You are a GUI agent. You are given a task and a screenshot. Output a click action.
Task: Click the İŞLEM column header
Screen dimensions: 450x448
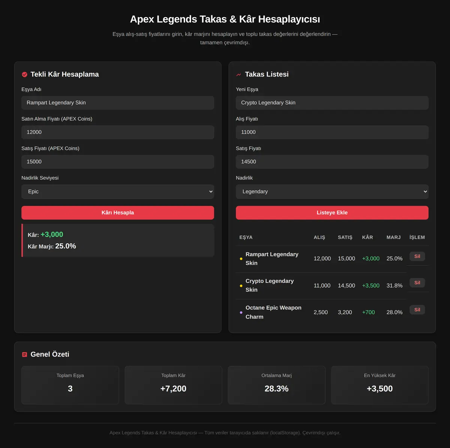pyautogui.click(x=417, y=237)
